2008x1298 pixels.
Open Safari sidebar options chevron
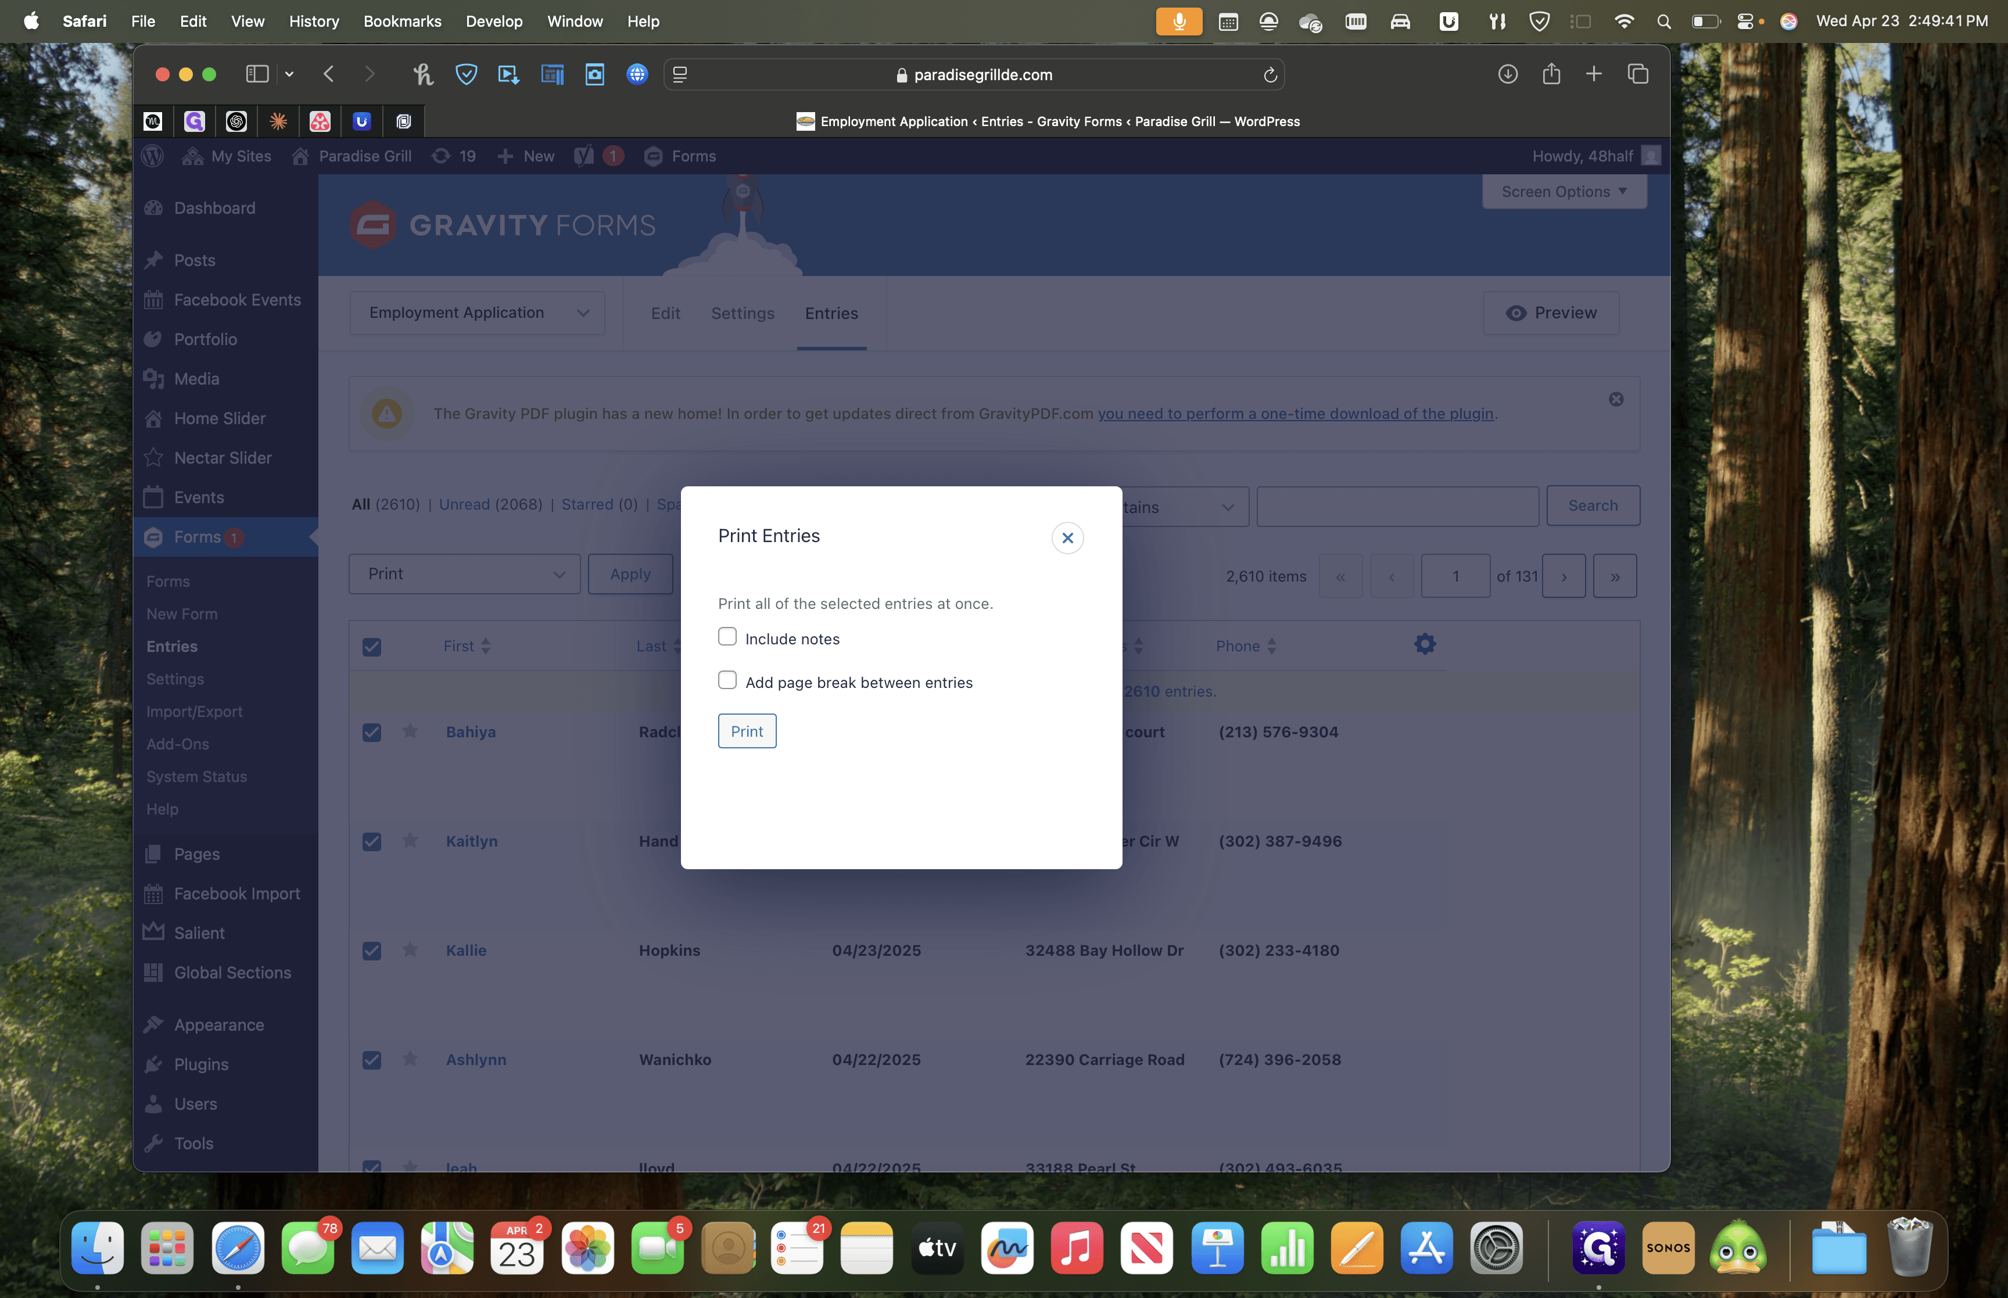(x=289, y=74)
